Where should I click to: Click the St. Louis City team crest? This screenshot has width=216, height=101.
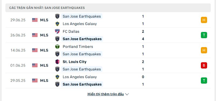point(57,62)
